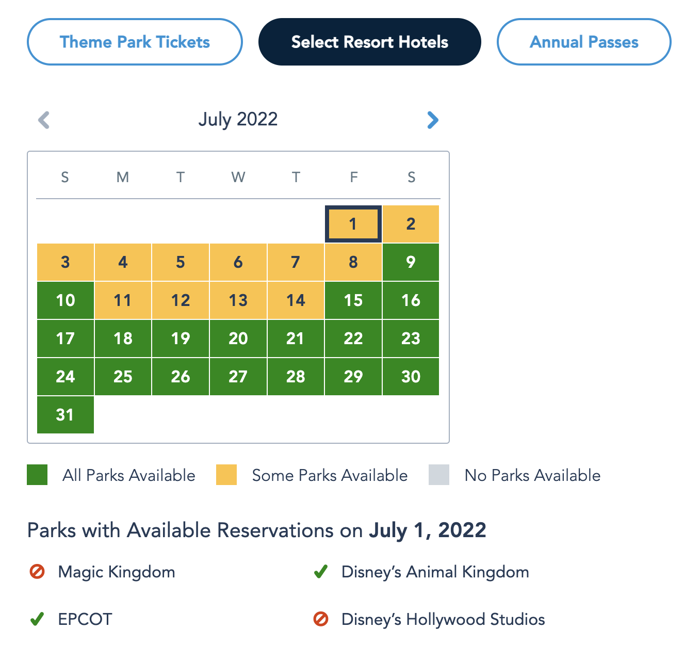Image resolution: width=684 pixels, height=645 pixels.
Task: Click the July 2022 month heading
Action: point(238,119)
